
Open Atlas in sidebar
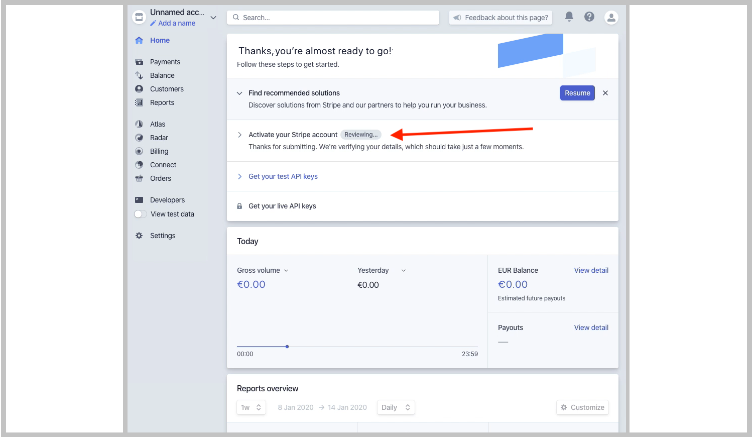tap(158, 124)
